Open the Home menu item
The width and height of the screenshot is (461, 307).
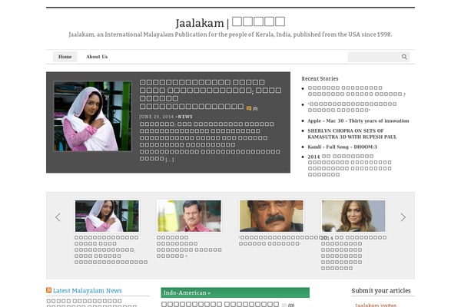point(65,57)
